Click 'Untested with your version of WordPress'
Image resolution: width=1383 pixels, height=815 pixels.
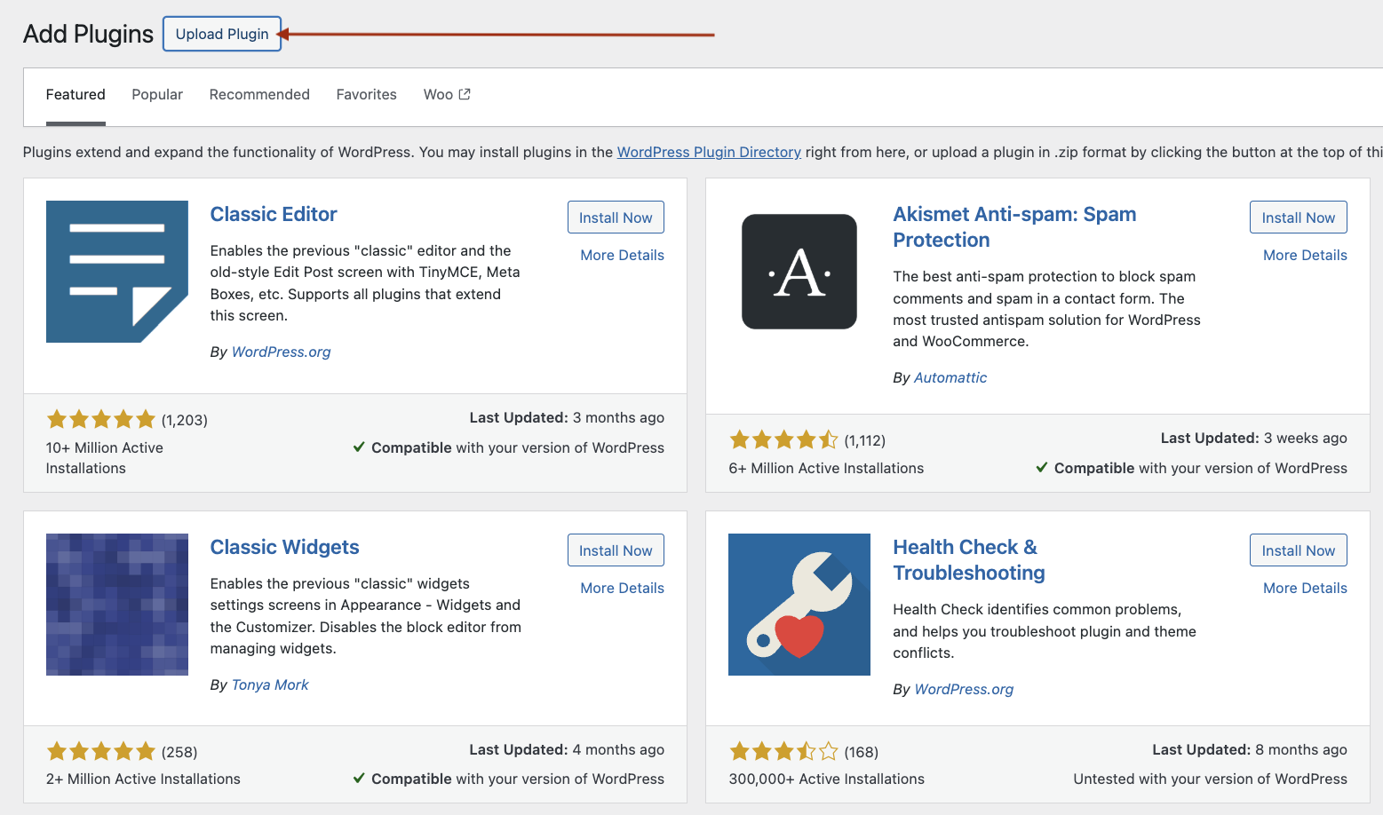click(1211, 779)
